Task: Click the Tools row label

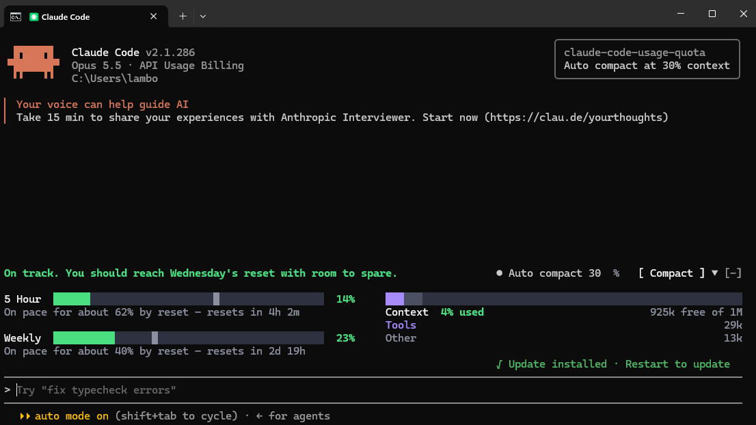Action: point(401,325)
